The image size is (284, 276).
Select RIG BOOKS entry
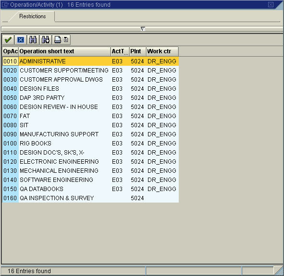pos(90,144)
